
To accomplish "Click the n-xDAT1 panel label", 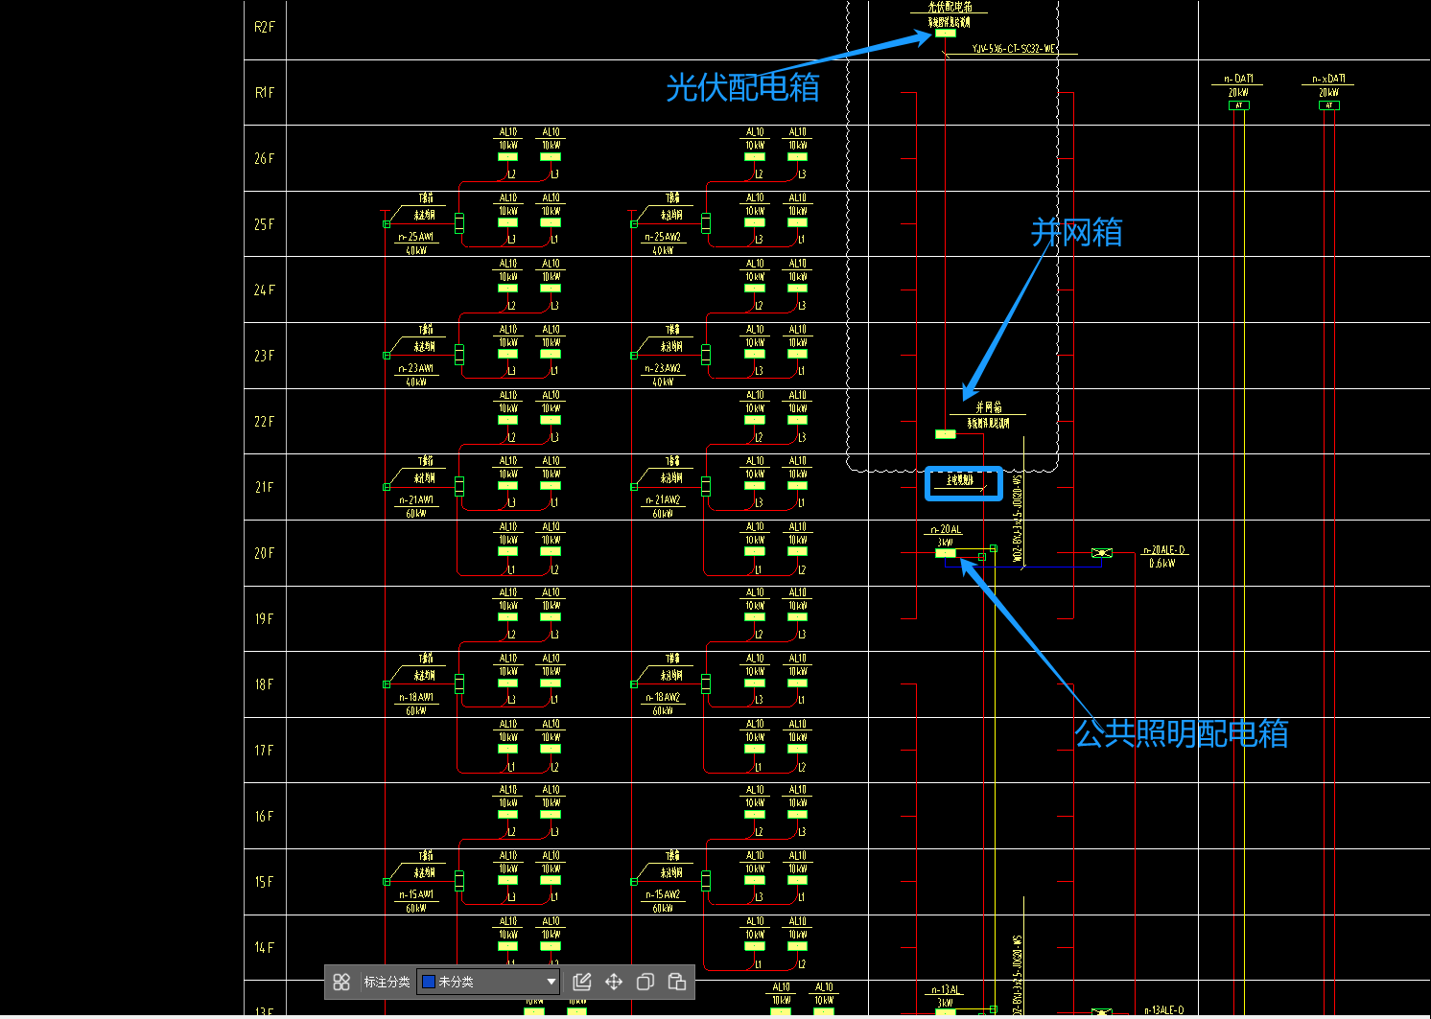I will click(1328, 79).
